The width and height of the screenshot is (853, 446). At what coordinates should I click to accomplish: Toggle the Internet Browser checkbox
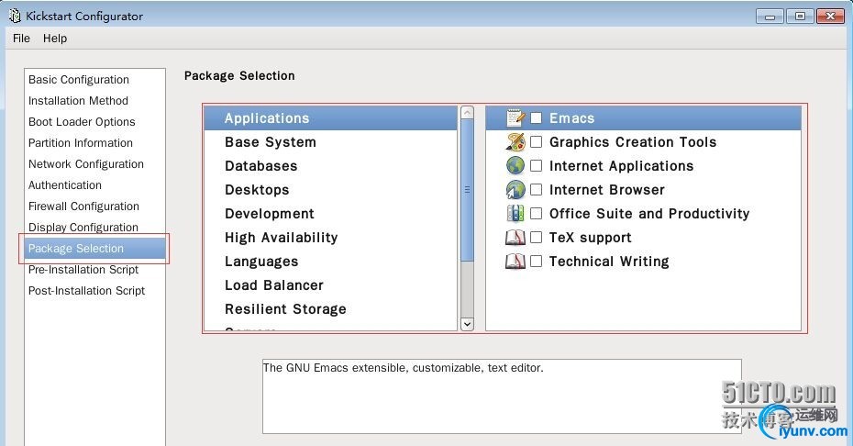(x=537, y=190)
